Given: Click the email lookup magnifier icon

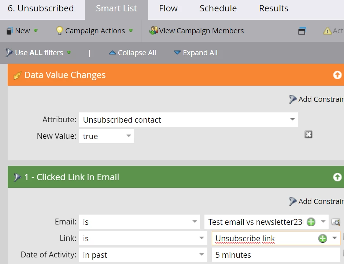Looking at the screenshot, I should coord(336,222).
